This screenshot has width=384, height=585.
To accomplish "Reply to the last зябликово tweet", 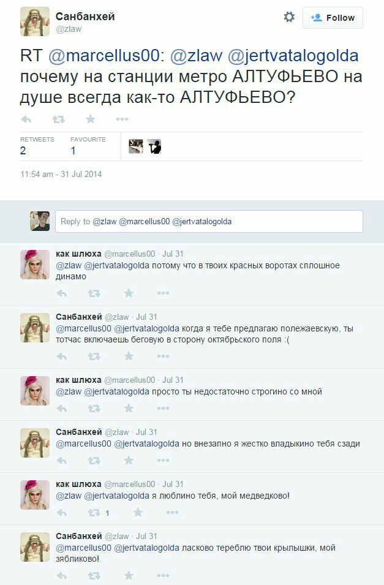I will [62, 576].
